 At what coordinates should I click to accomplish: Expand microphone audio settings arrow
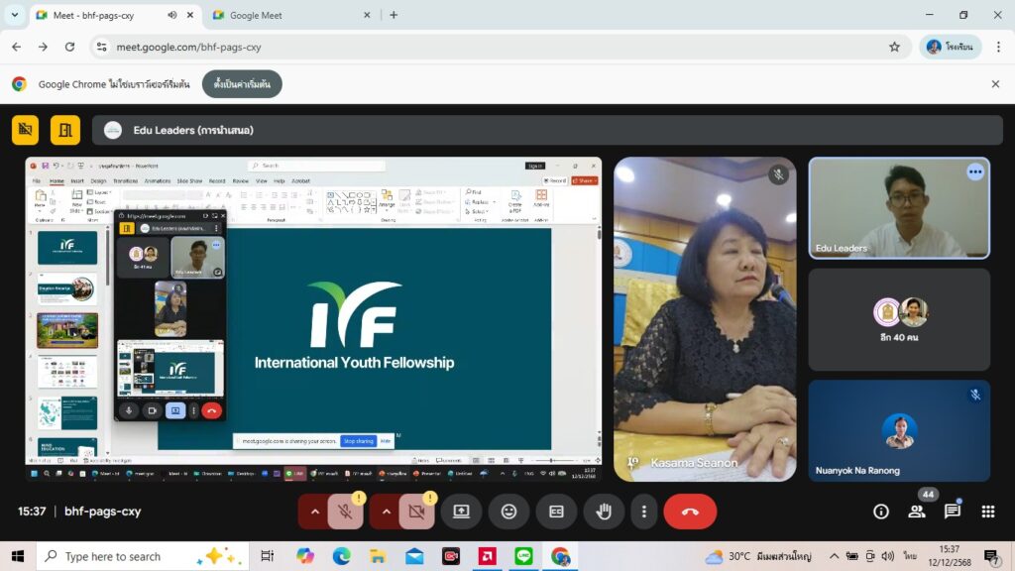(315, 512)
